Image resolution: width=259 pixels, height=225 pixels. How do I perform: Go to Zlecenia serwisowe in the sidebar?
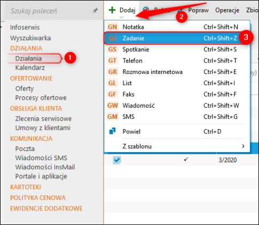click(43, 118)
